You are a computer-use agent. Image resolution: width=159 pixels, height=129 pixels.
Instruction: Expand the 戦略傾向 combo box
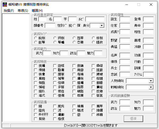pos(151,87)
